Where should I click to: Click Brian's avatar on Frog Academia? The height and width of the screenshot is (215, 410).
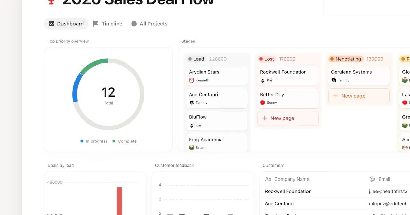coord(192,148)
